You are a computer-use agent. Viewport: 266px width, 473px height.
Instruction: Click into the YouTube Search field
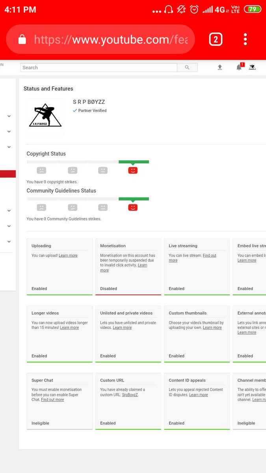click(99, 67)
